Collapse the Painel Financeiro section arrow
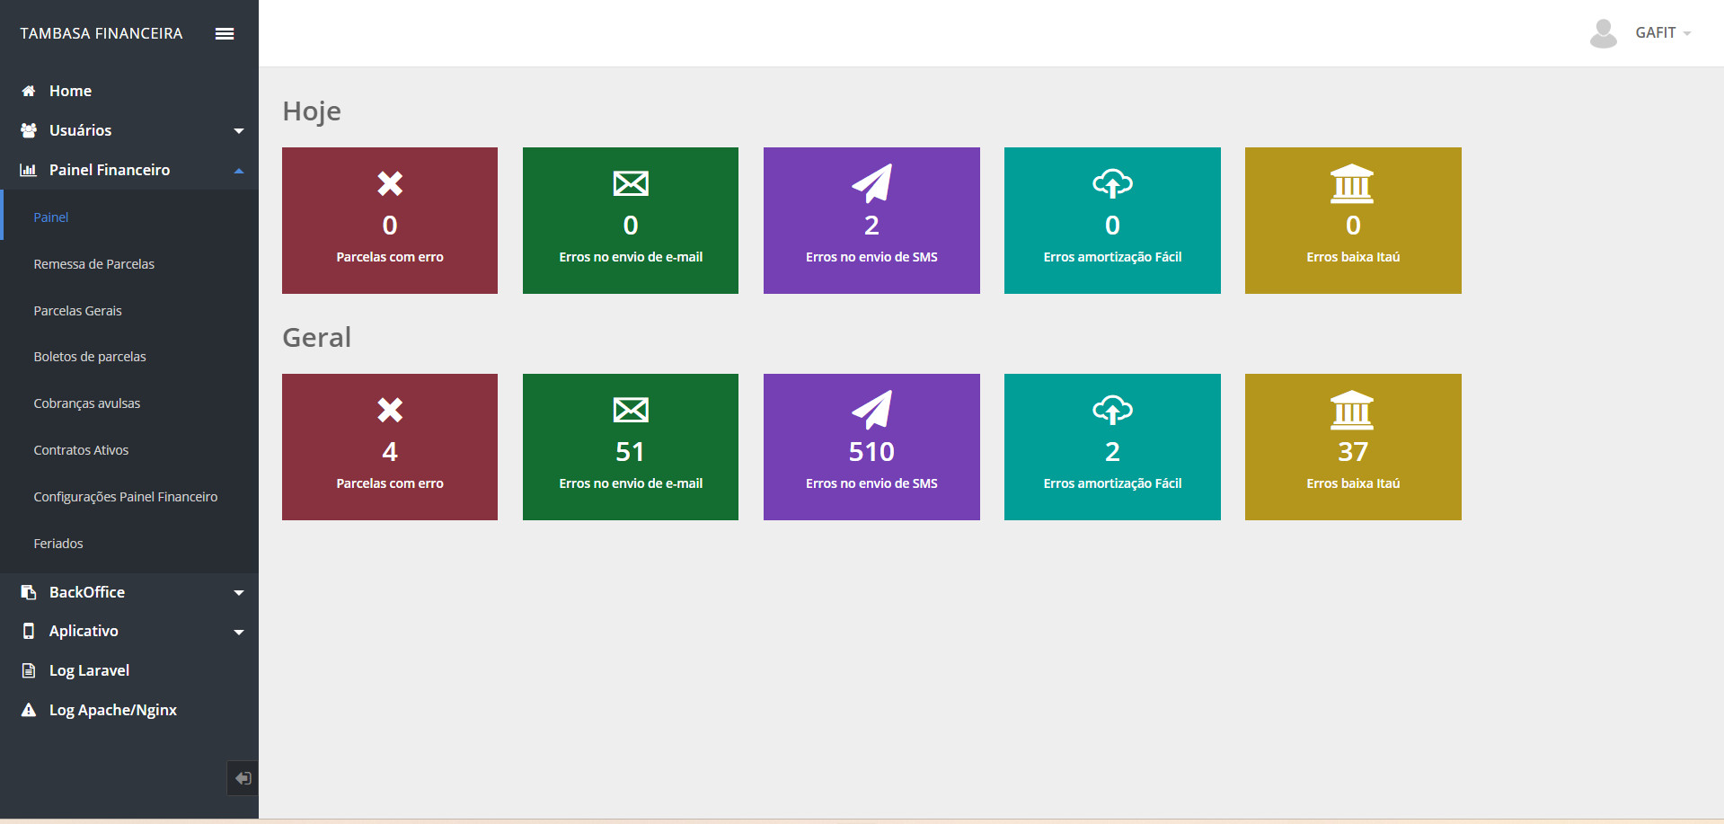 tap(239, 171)
